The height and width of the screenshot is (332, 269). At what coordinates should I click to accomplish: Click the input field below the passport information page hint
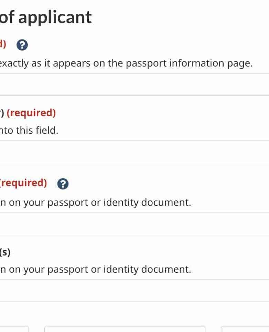134,85
